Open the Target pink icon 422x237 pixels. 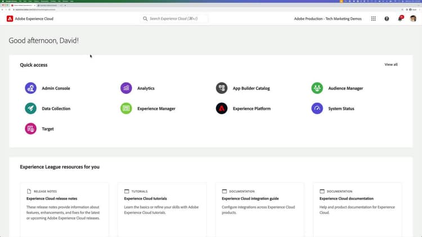[x=31, y=129]
